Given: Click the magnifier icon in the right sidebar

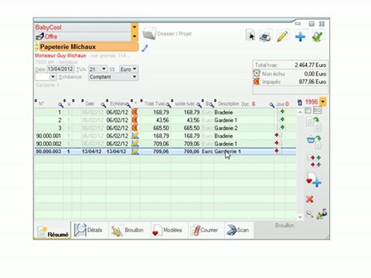Looking at the screenshot, I should [x=309, y=214].
